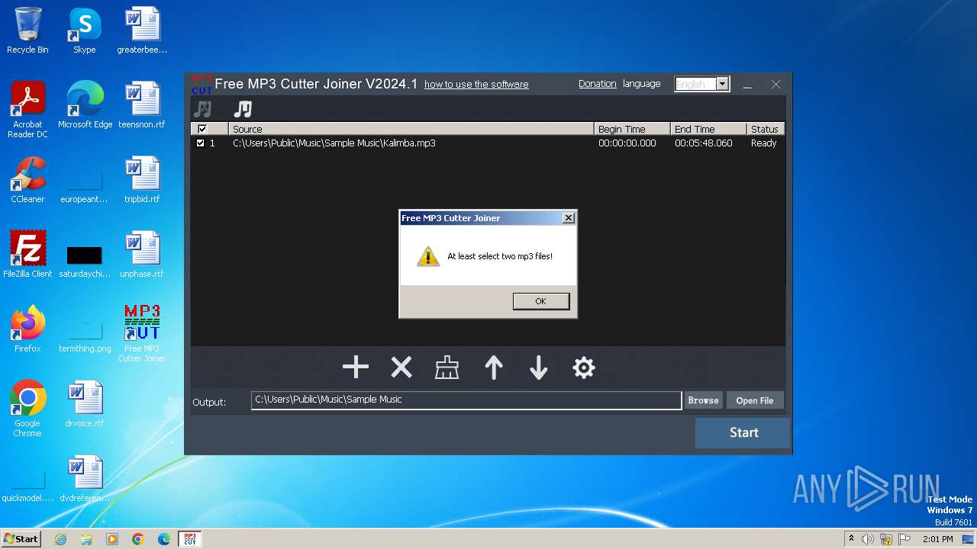Screen dimensions: 977x549
Task: Select the Kalimba.mp3 source path row
Action: (x=334, y=143)
